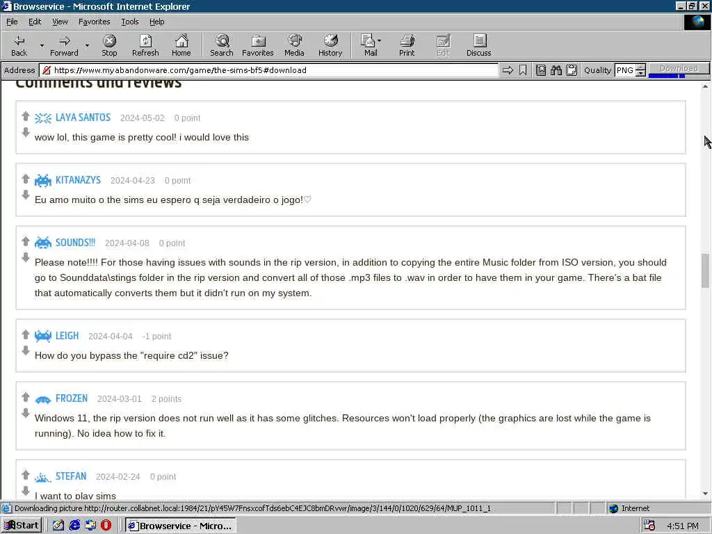Open the Favorites menu
Screen dimensions: 712x534
tap(94, 22)
